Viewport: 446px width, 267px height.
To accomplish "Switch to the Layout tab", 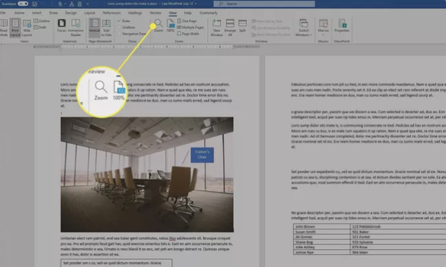I will click(x=90, y=13).
